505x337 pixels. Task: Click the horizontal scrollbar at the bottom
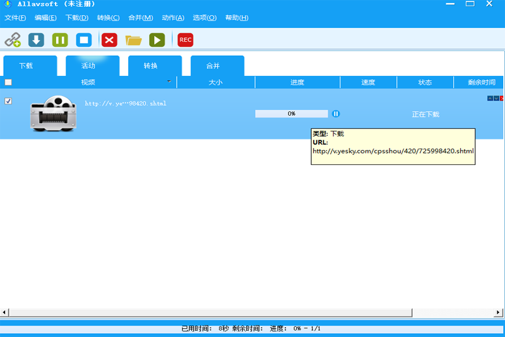208,312
